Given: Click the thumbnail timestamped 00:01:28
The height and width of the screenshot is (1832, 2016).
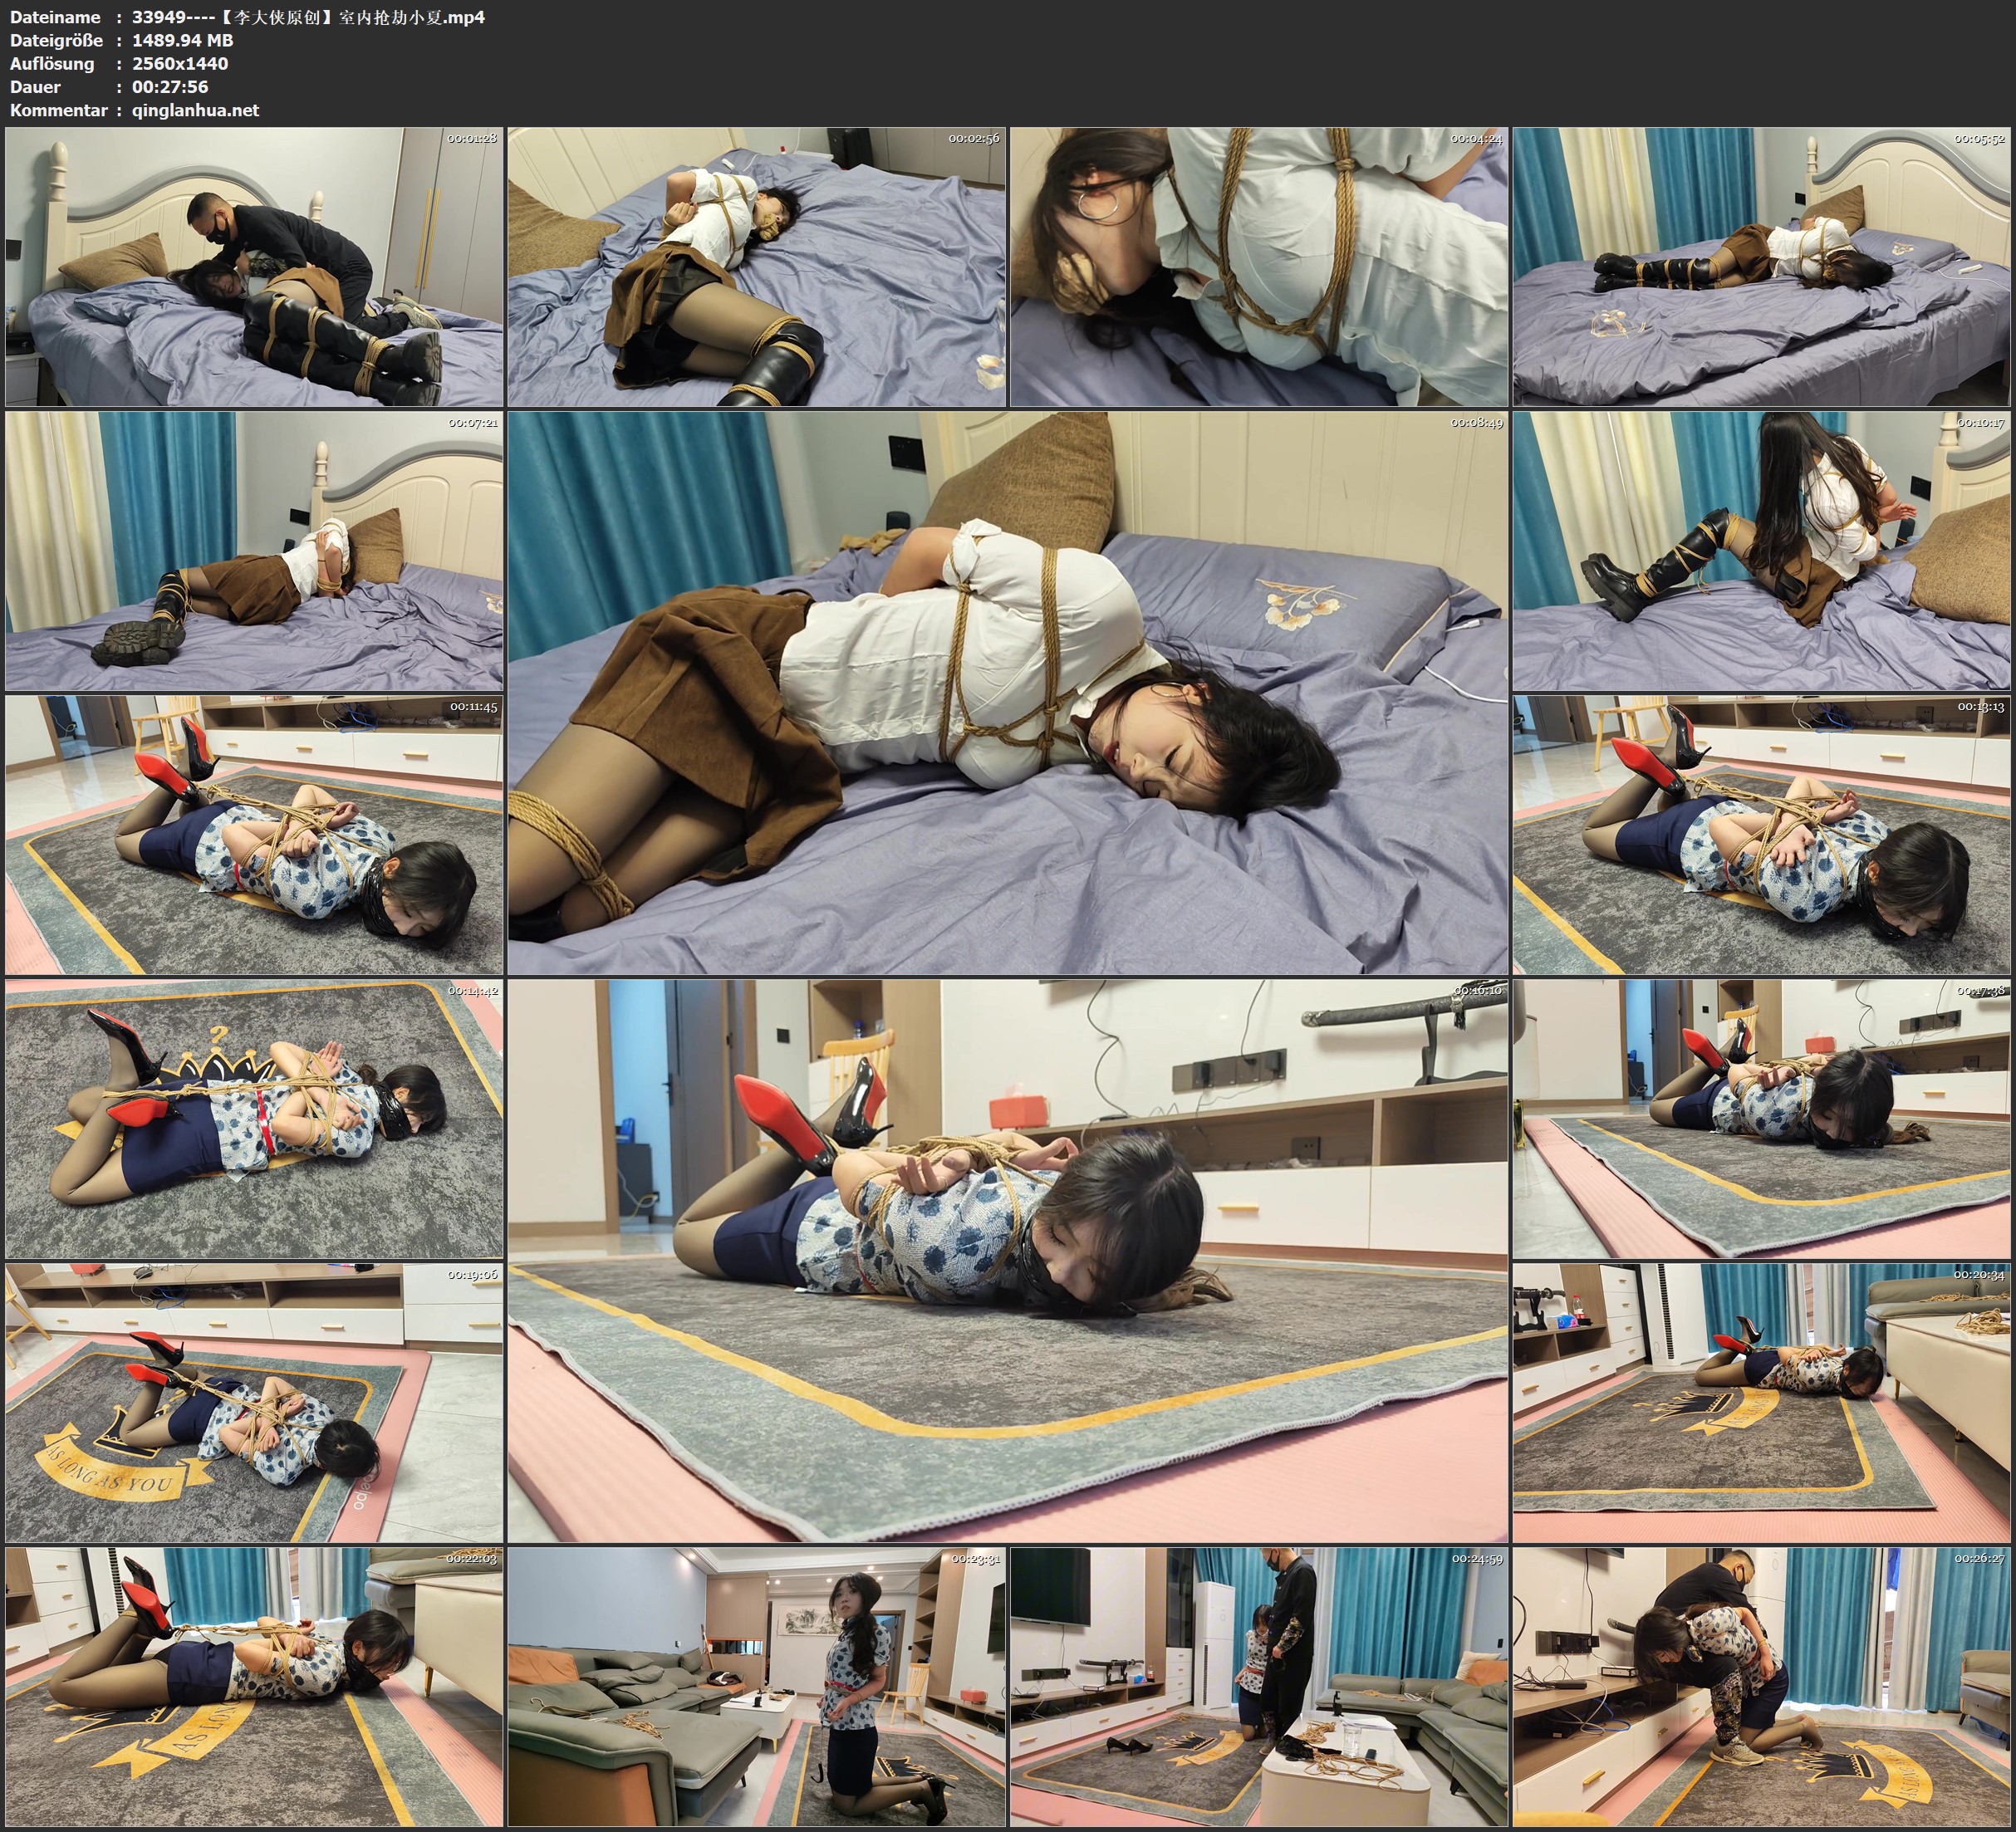Looking at the screenshot, I should 254,267.
